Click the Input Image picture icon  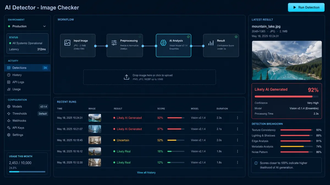67,43
